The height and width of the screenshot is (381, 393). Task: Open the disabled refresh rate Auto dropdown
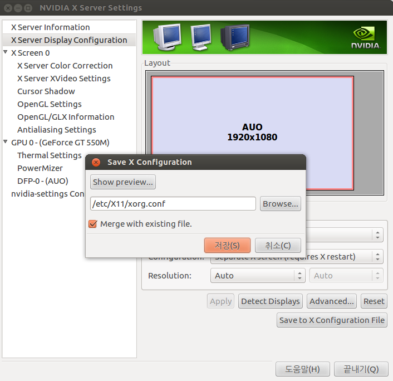(x=346, y=276)
